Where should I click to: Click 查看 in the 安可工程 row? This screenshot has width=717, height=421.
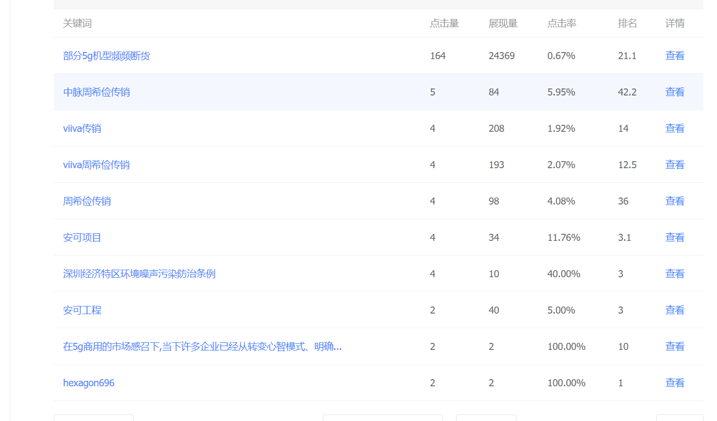click(675, 310)
